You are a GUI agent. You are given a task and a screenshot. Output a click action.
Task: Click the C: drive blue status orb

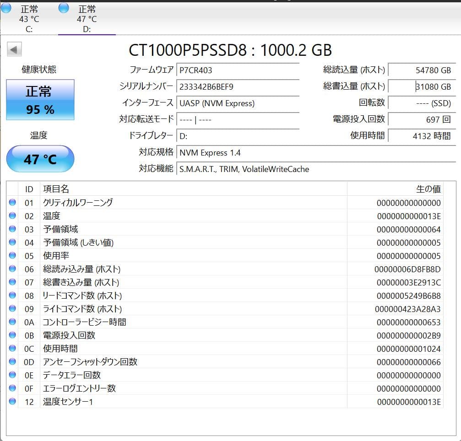pyautogui.click(x=6, y=8)
